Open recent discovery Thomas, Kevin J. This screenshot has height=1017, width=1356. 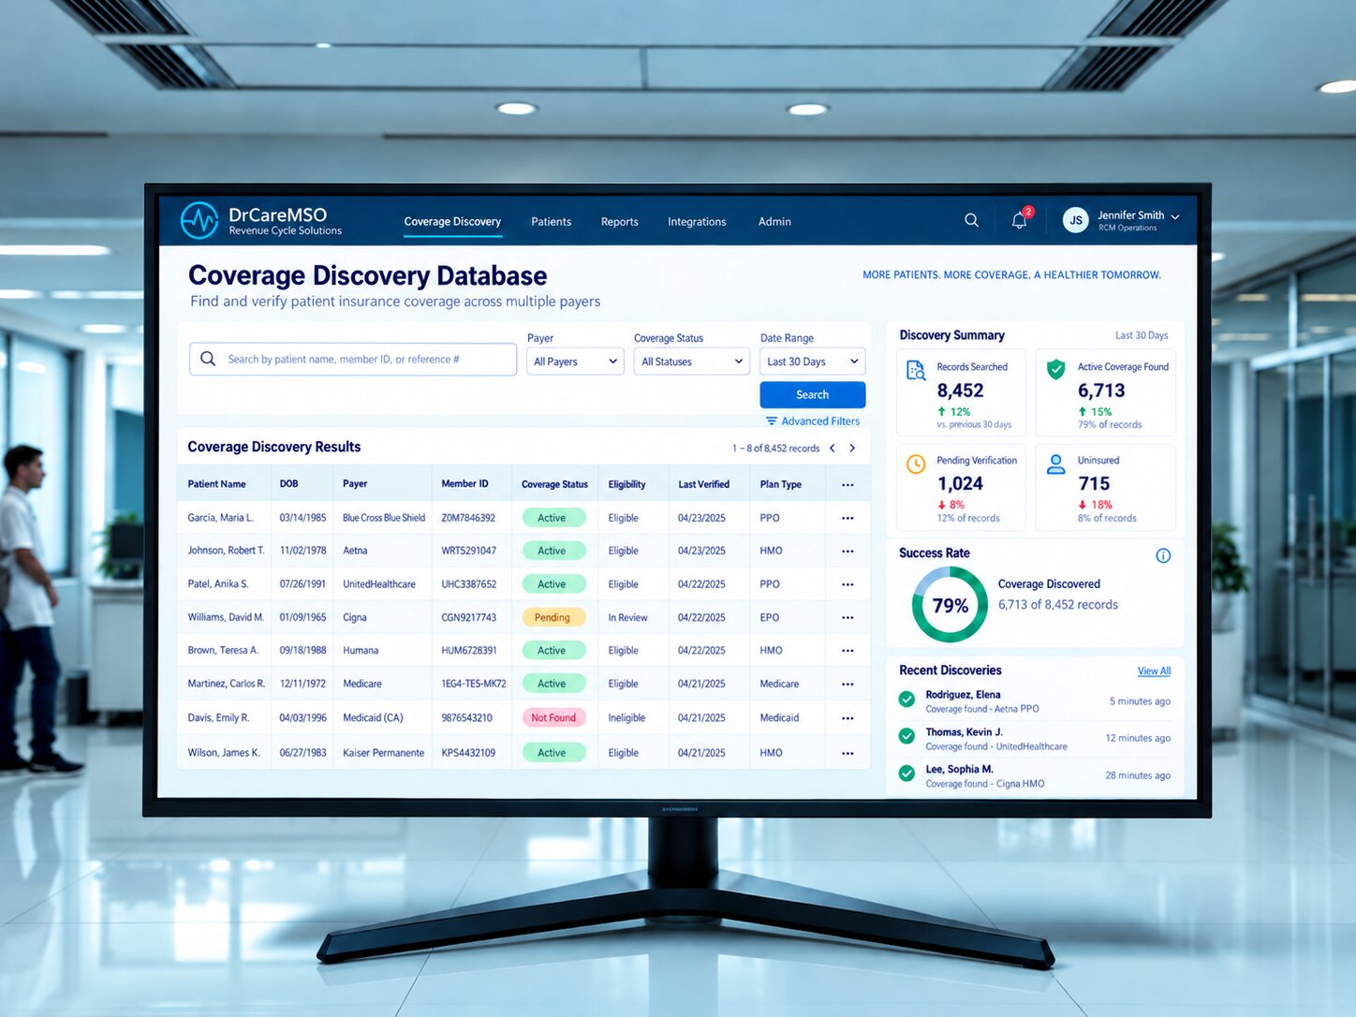coord(1034,739)
